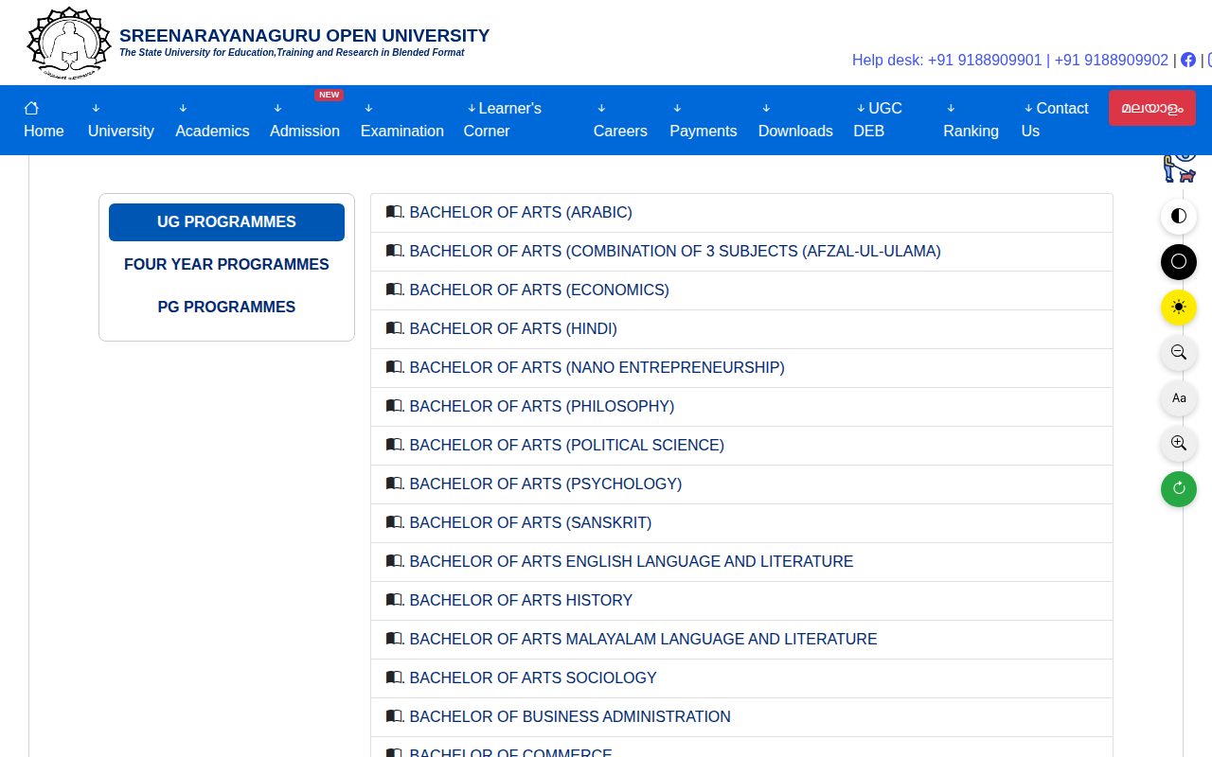
Task: Click the book icon beside Bachelor of Arts (Economics)
Action: click(395, 290)
